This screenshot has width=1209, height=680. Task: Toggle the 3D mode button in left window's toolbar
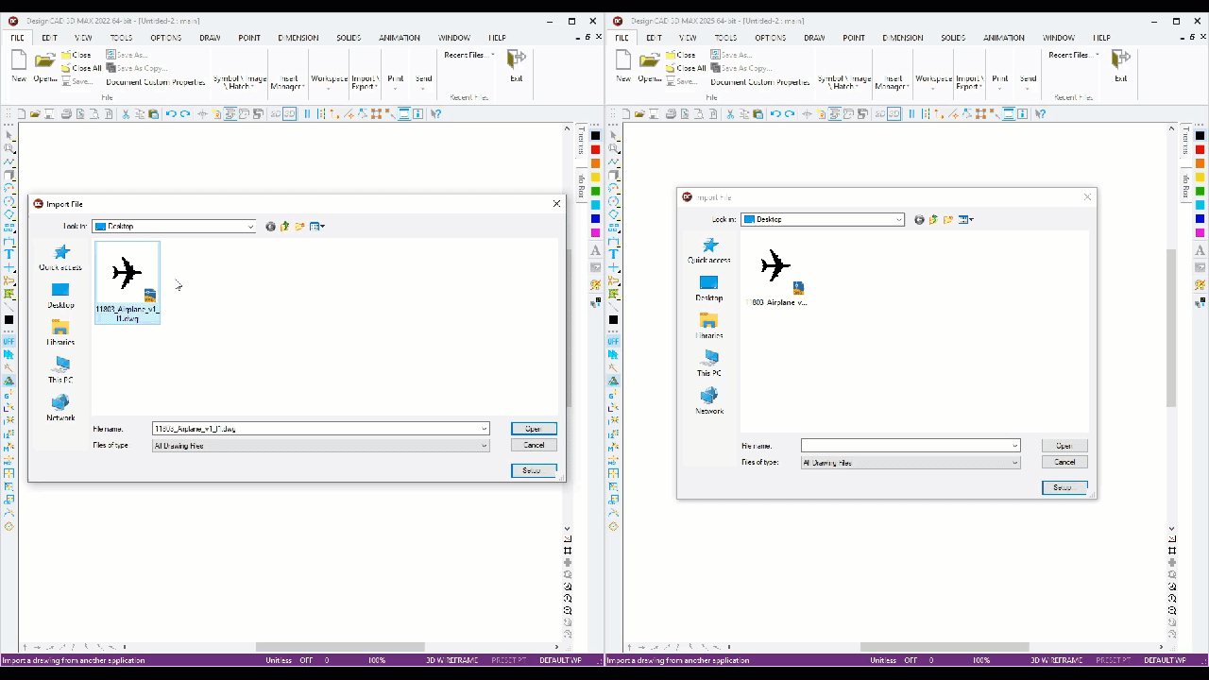click(x=289, y=114)
